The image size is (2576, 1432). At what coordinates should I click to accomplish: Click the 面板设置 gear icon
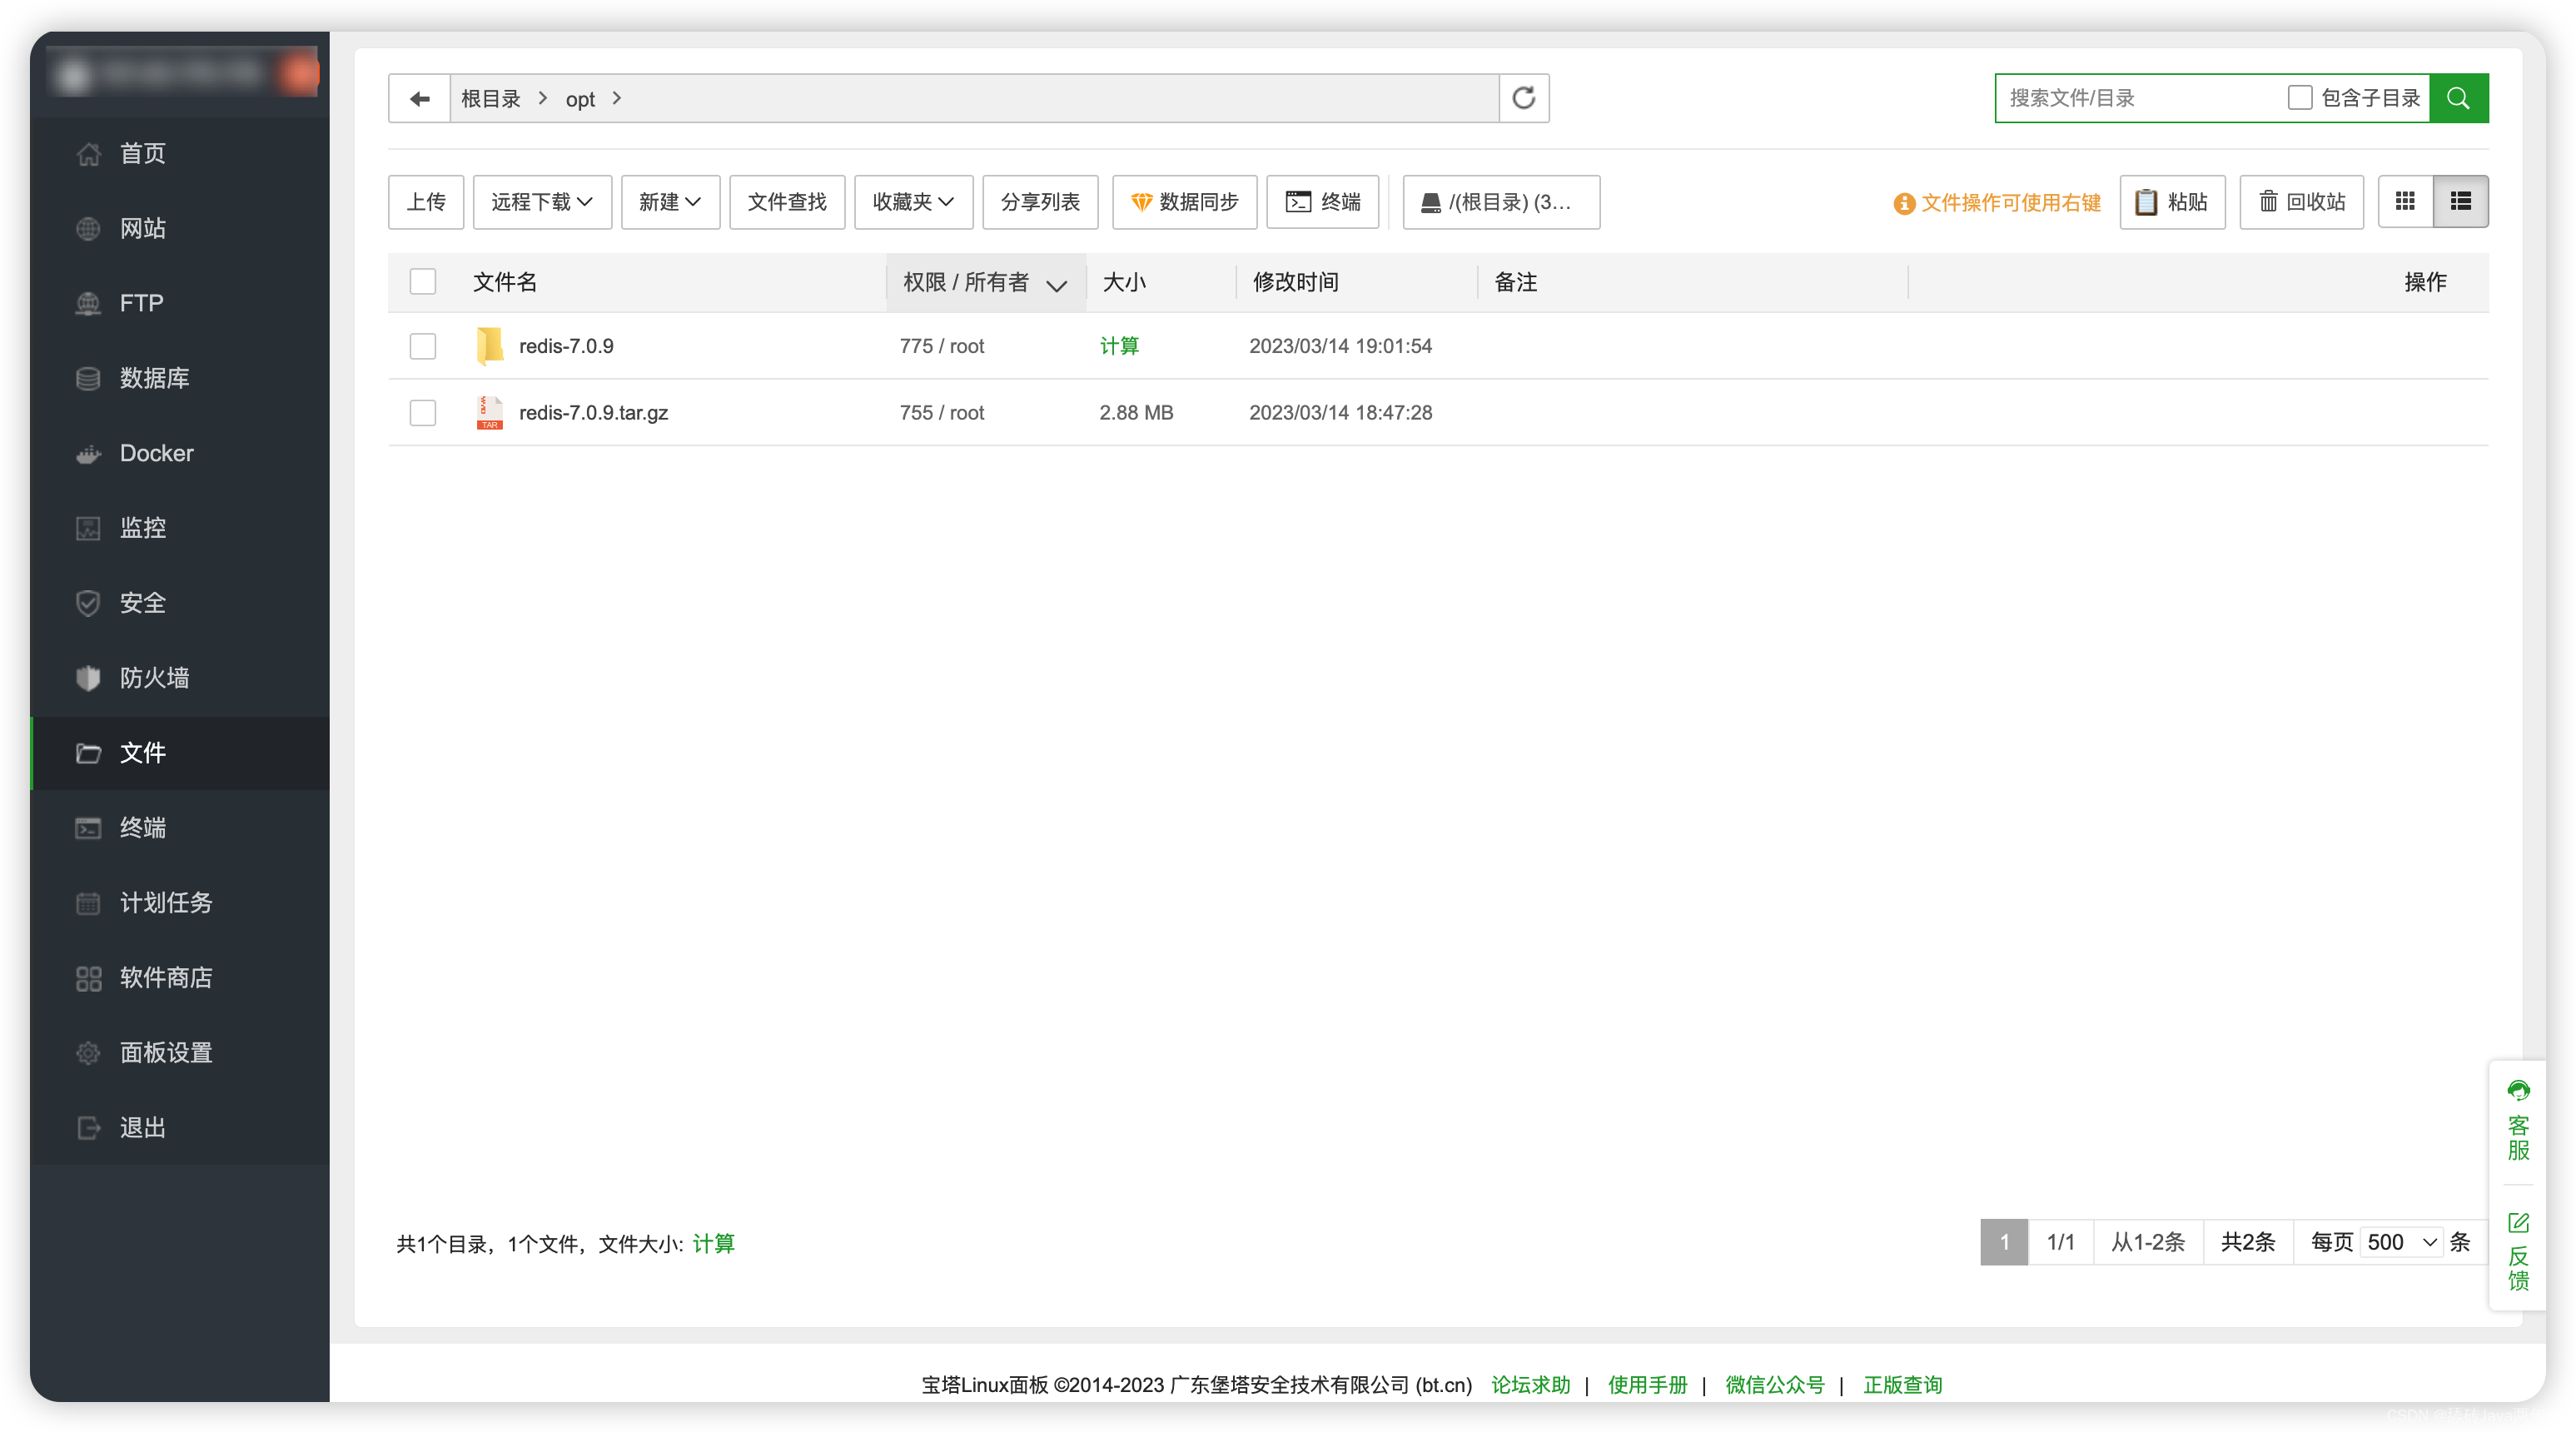click(x=88, y=1052)
